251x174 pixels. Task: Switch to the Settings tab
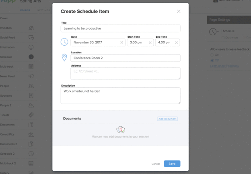[43, 10]
